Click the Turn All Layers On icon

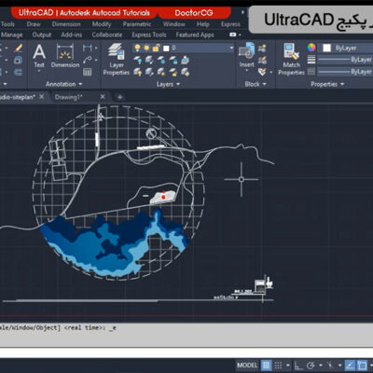[x=137, y=72]
